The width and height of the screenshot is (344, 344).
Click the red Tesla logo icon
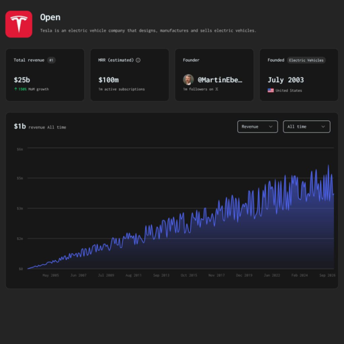point(19,24)
